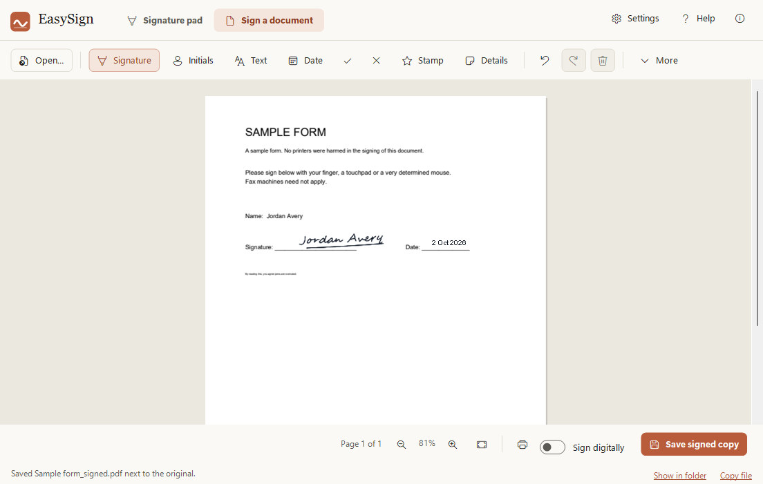
Task: Select the Text tool
Action: pos(251,60)
